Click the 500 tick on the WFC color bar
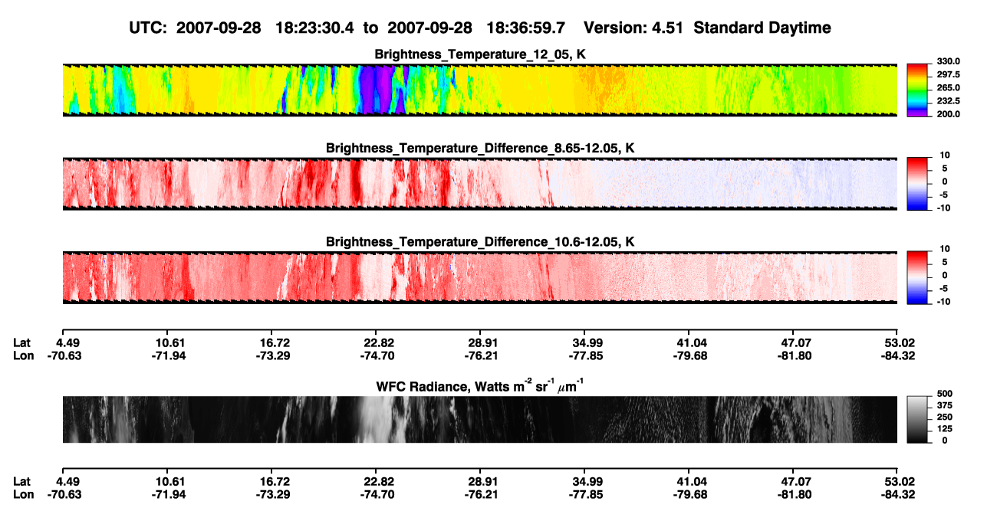This screenshot has height=511, width=997. (945, 394)
